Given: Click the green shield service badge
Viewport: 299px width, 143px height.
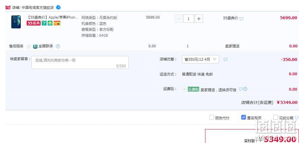Looking at the screenshot, I should 50,23.
